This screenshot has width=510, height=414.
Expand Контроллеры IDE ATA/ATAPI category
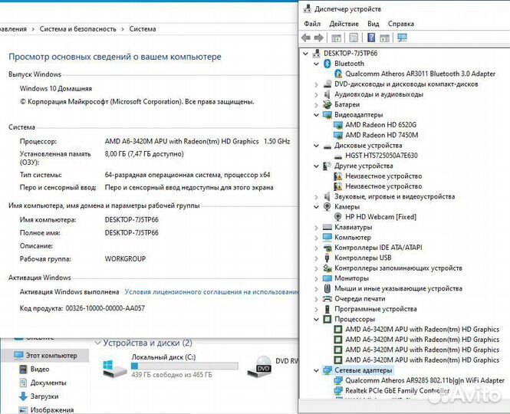coord(316,248)
